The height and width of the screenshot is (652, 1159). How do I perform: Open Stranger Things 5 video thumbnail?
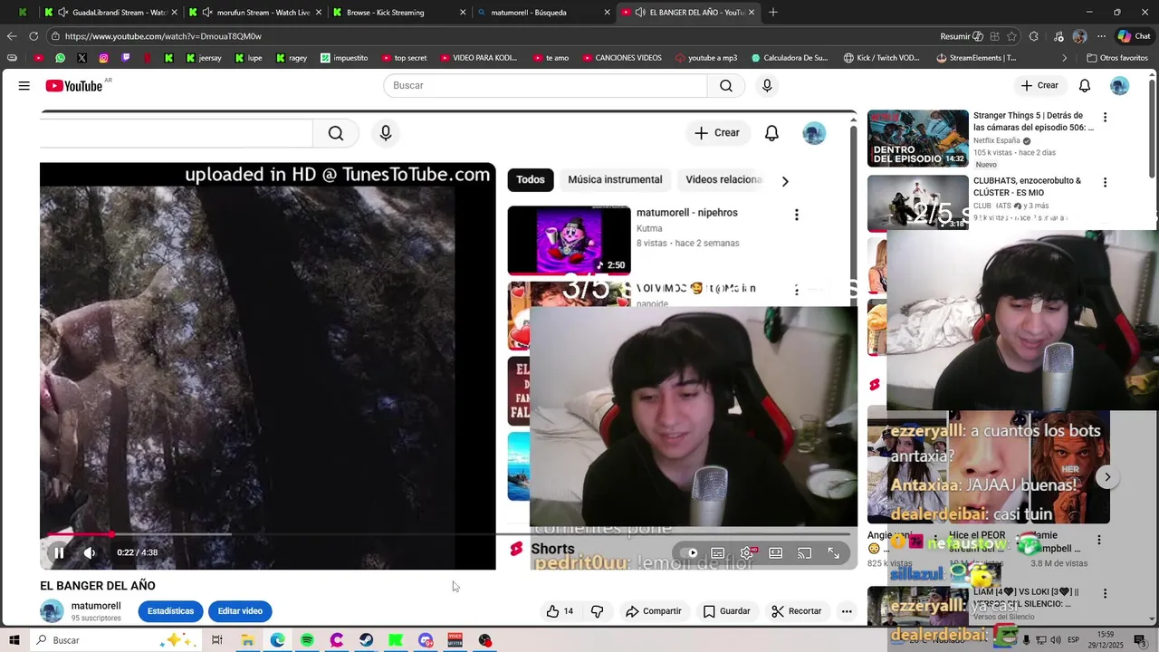(918, 139)
